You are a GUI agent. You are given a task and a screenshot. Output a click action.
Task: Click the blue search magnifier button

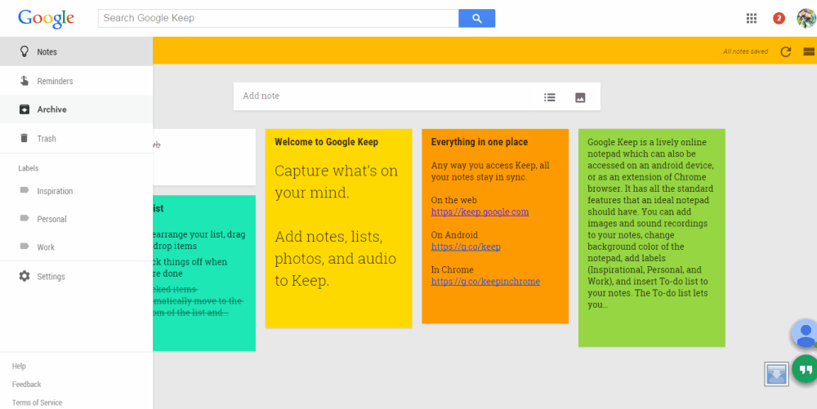[476, 18]
